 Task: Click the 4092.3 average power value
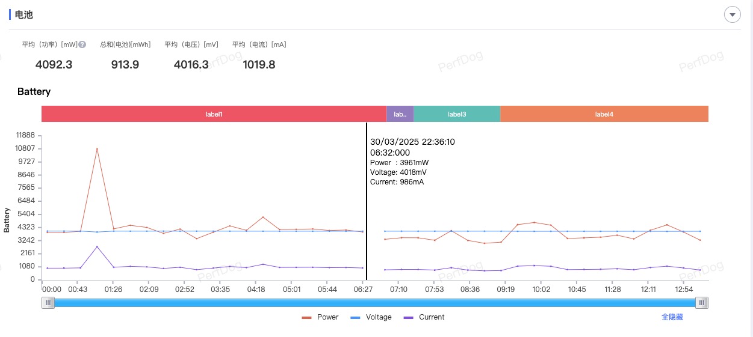(54, 65)
